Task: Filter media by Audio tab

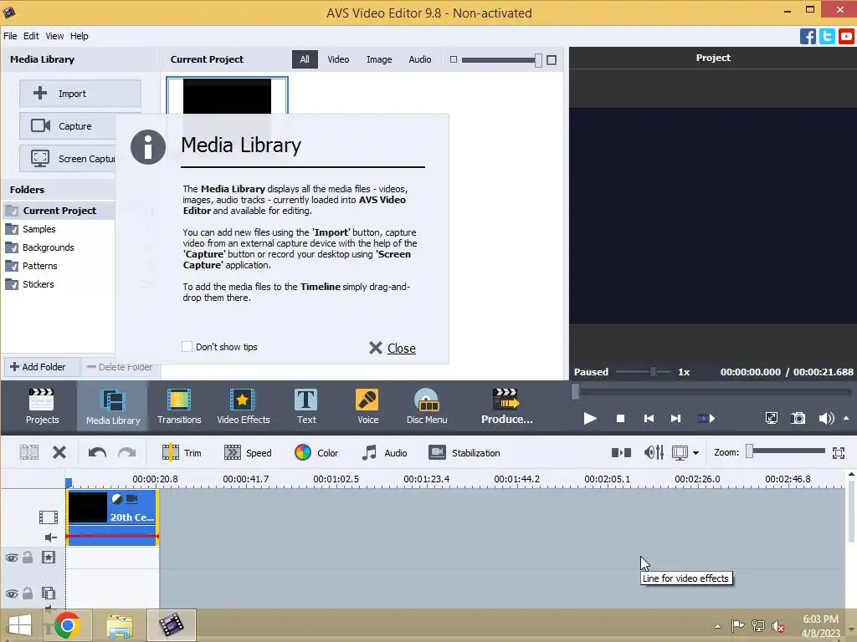Action: pos(420,59)
